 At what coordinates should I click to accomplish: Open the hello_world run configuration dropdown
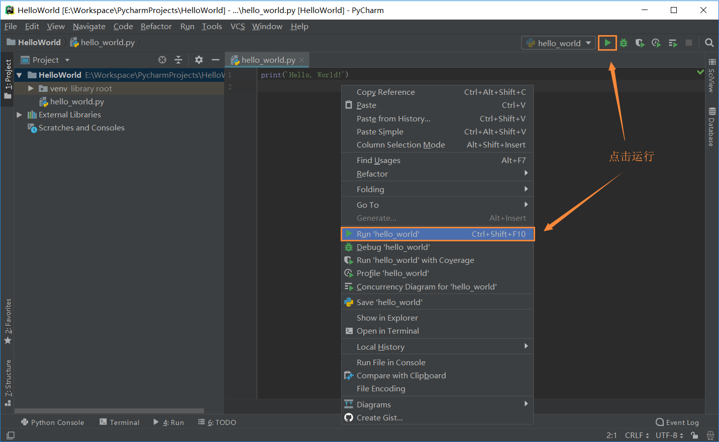559,43
